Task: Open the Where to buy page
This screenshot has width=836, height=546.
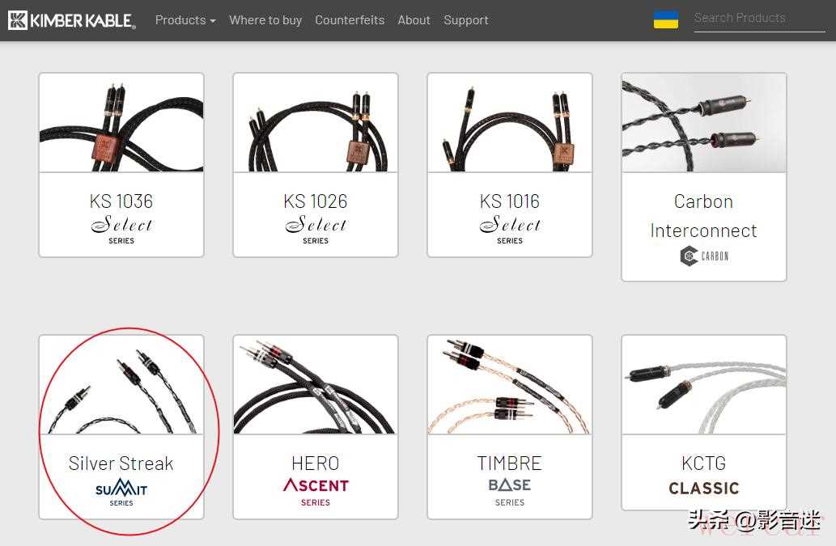Action: [x=265, y=20]
